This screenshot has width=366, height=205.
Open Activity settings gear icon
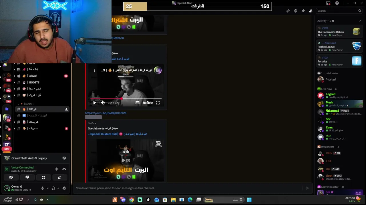[x=333, y=21]
